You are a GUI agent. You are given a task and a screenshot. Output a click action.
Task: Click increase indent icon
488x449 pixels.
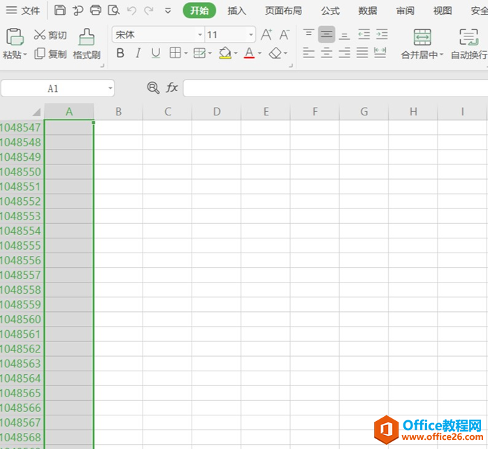click(382, 34)
